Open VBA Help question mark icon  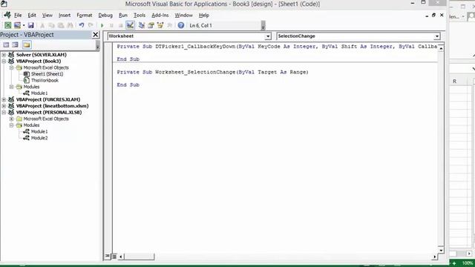[x=181, y=25]
